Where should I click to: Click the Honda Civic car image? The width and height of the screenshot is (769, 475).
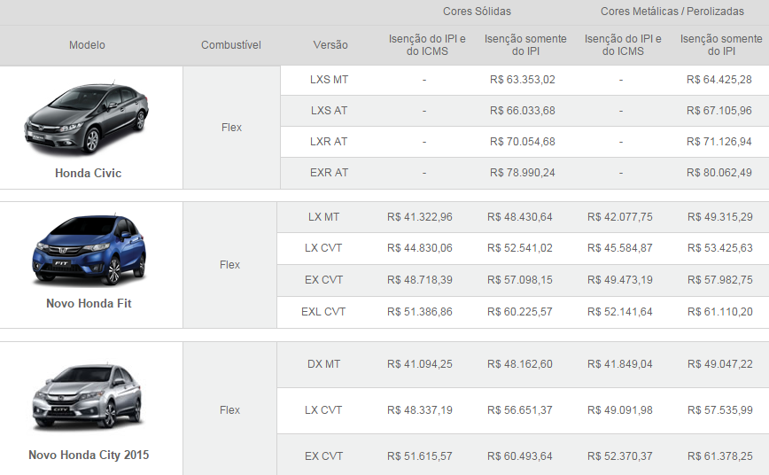[87, 118]
